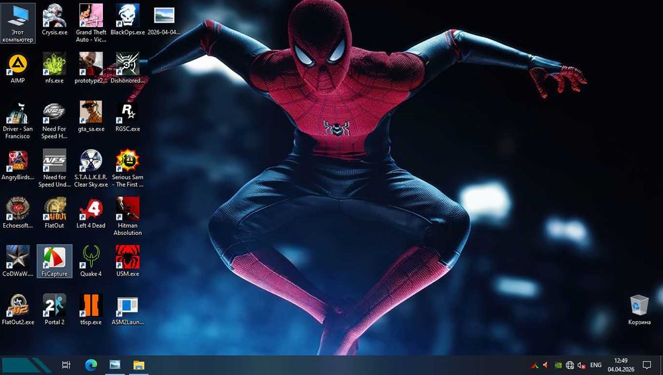This screenshot has height=375, width=663.
Task: Select the 2026-04-04 image file
Action: (164, 19)
